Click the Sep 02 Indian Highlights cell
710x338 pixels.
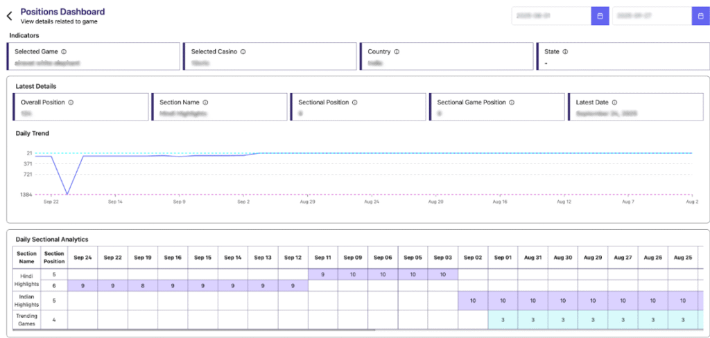472,301
